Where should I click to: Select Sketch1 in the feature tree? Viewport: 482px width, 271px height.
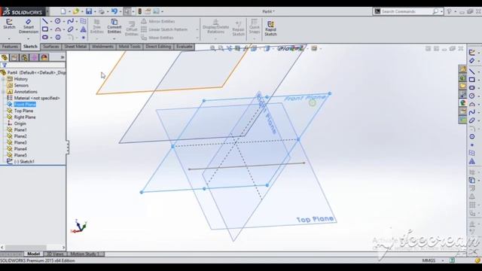click(x=24, y=161)
